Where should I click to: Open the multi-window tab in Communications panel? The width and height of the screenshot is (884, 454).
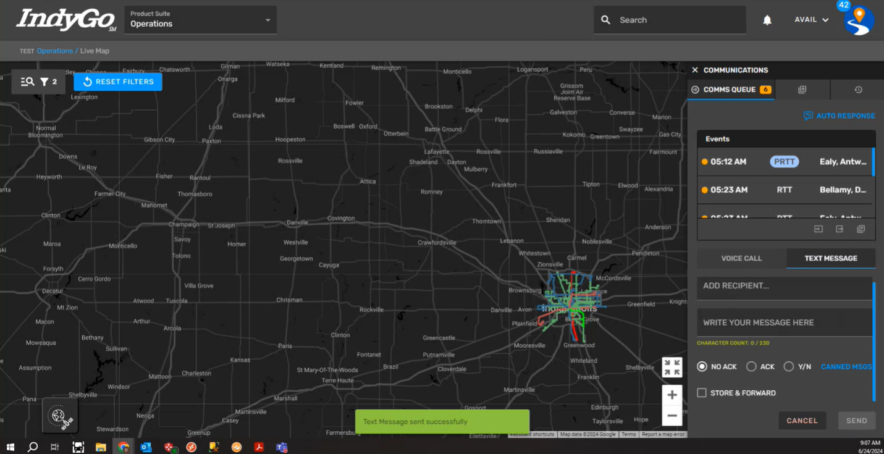[802, 90]
